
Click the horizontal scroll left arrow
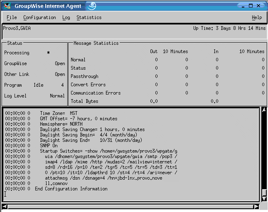5,206
